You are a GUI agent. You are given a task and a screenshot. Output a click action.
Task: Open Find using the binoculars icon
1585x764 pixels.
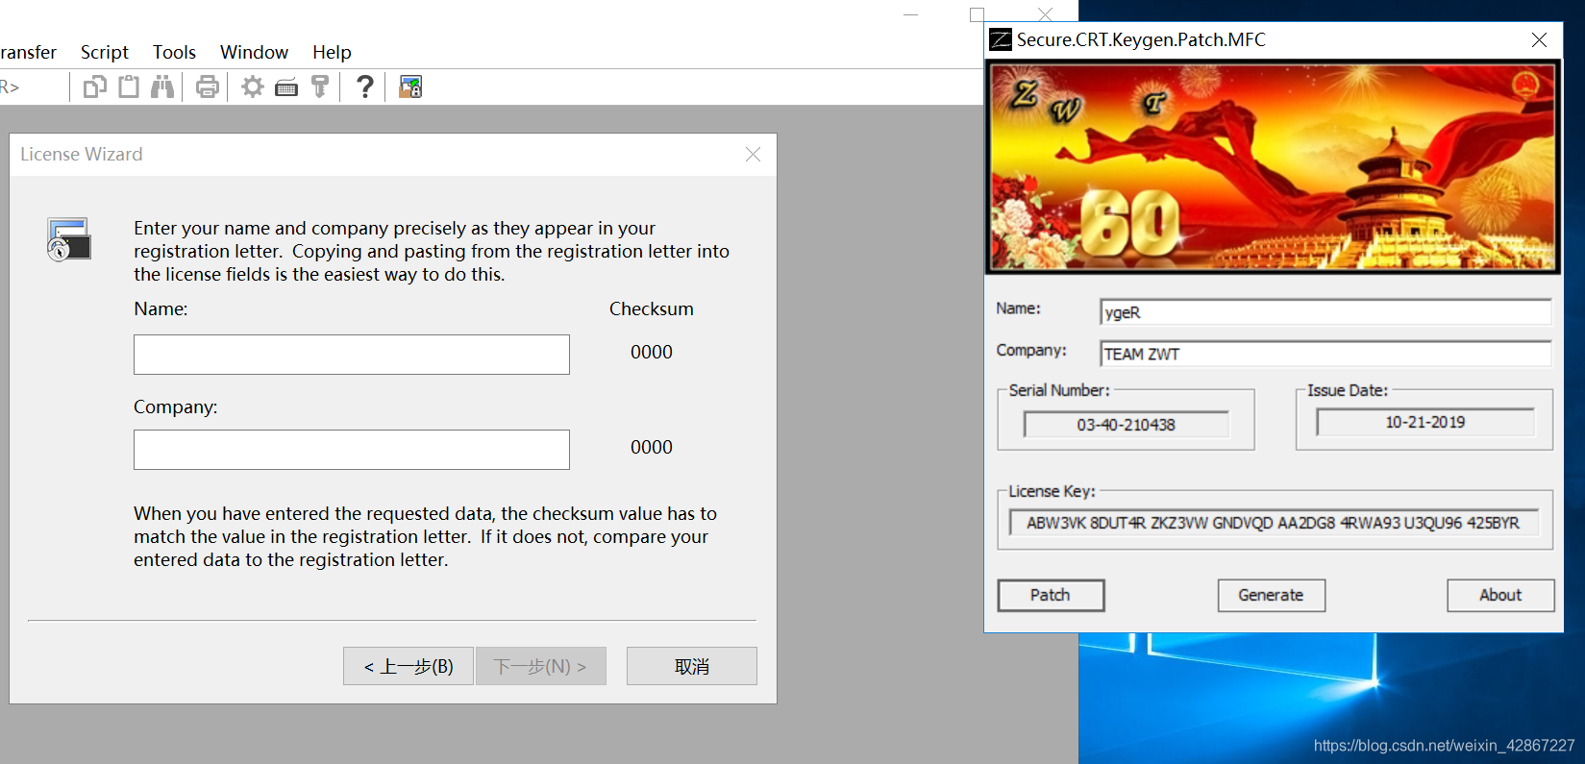(x=162, y=87)
